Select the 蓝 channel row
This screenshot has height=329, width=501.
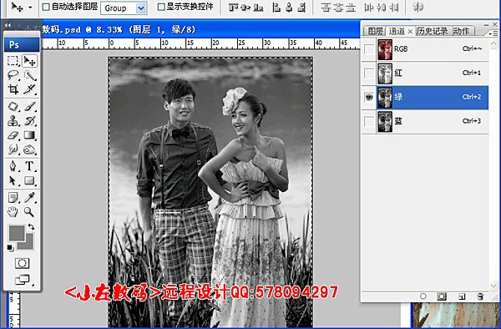pos(433,121)
